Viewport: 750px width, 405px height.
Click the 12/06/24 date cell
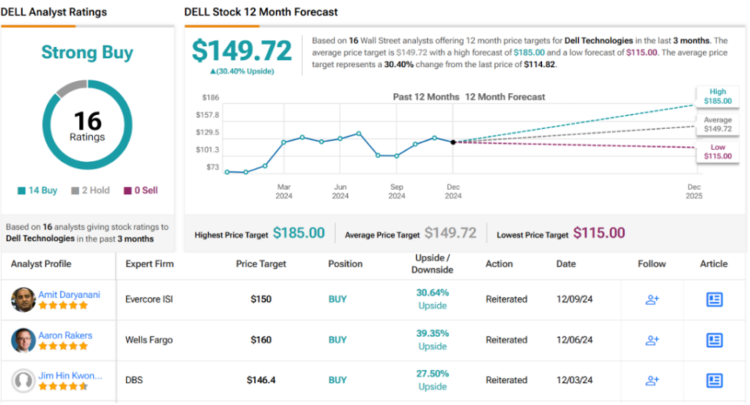click(x=575, y=340)
